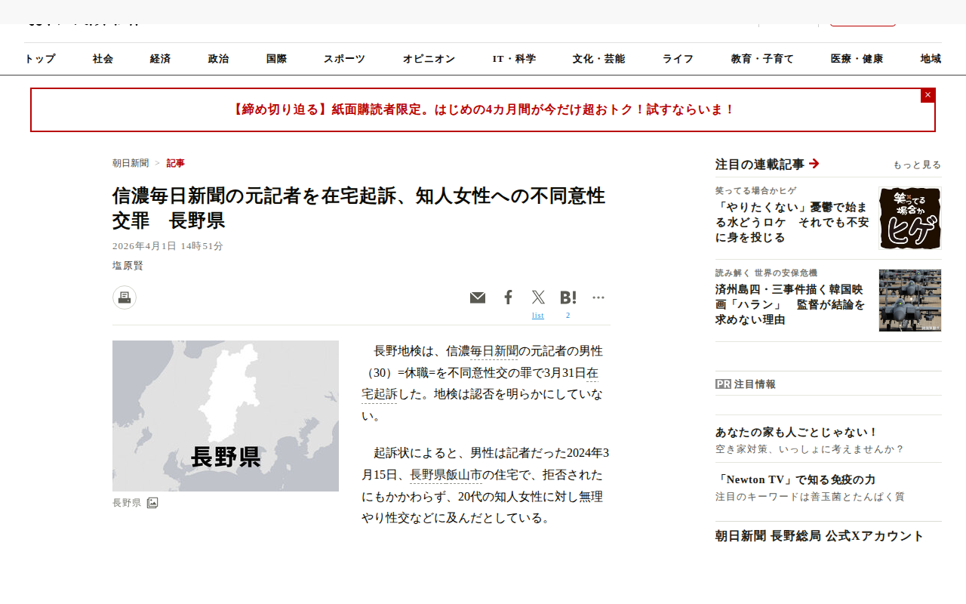Open the 長野県 map image

(226, 416)
